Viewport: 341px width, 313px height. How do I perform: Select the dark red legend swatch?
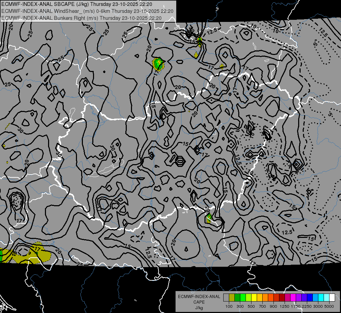pyautogui.click(x=282, y=298)
